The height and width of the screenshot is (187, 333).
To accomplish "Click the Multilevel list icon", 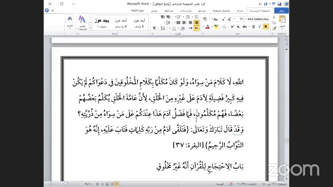I will [x=179, y=17].
